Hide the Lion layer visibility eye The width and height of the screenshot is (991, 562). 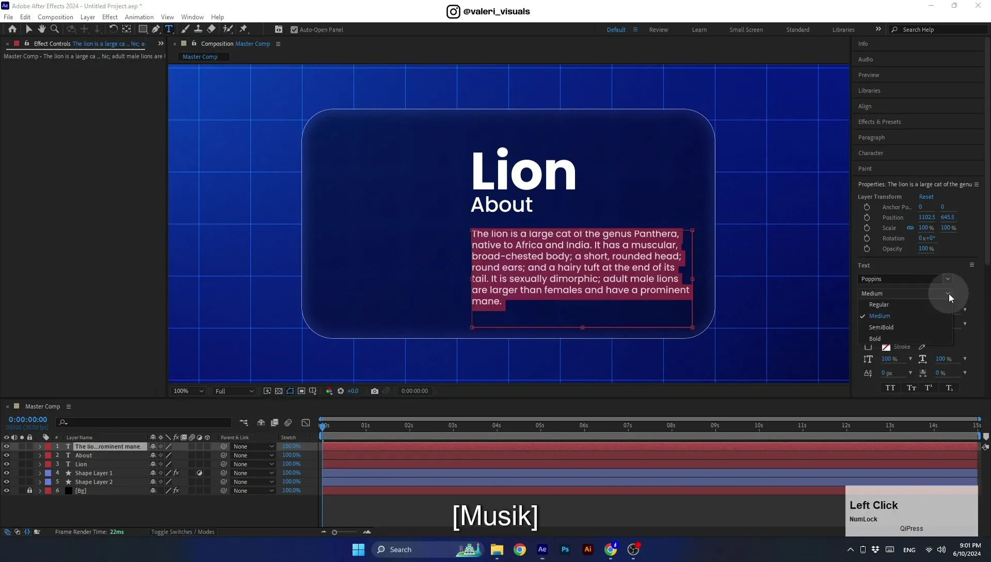7,464
